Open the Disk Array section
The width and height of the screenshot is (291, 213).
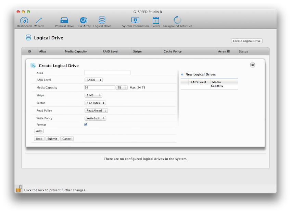(84, 22)
